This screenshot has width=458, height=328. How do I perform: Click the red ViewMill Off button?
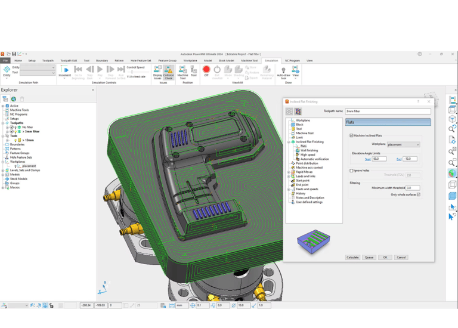[x=206, y=70]
